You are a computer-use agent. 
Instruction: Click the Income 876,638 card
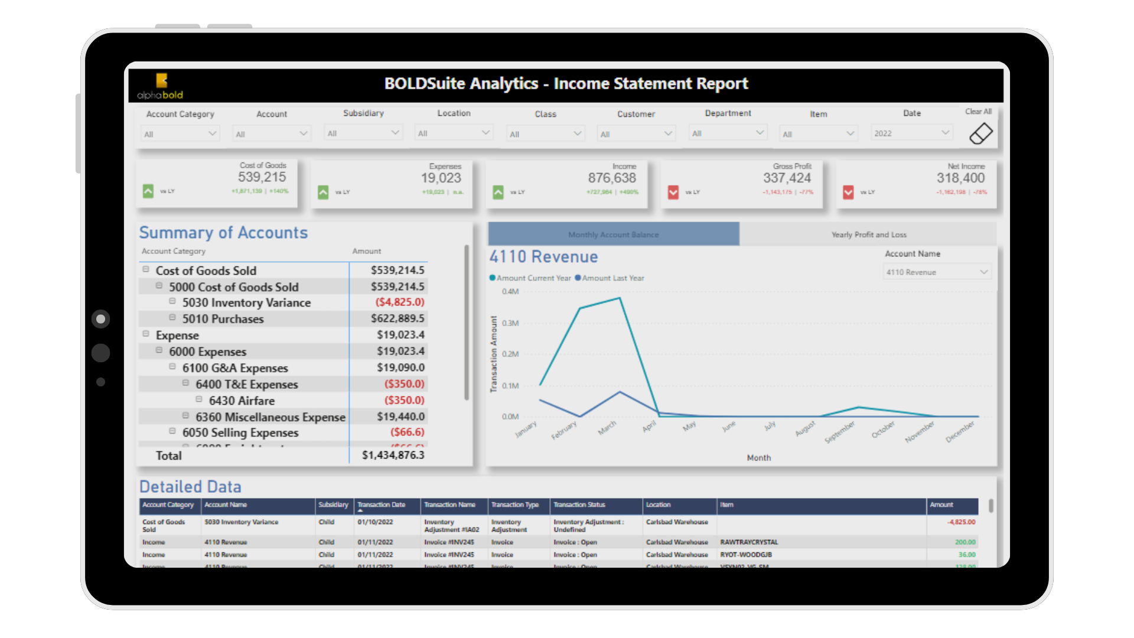click(566, 184)
